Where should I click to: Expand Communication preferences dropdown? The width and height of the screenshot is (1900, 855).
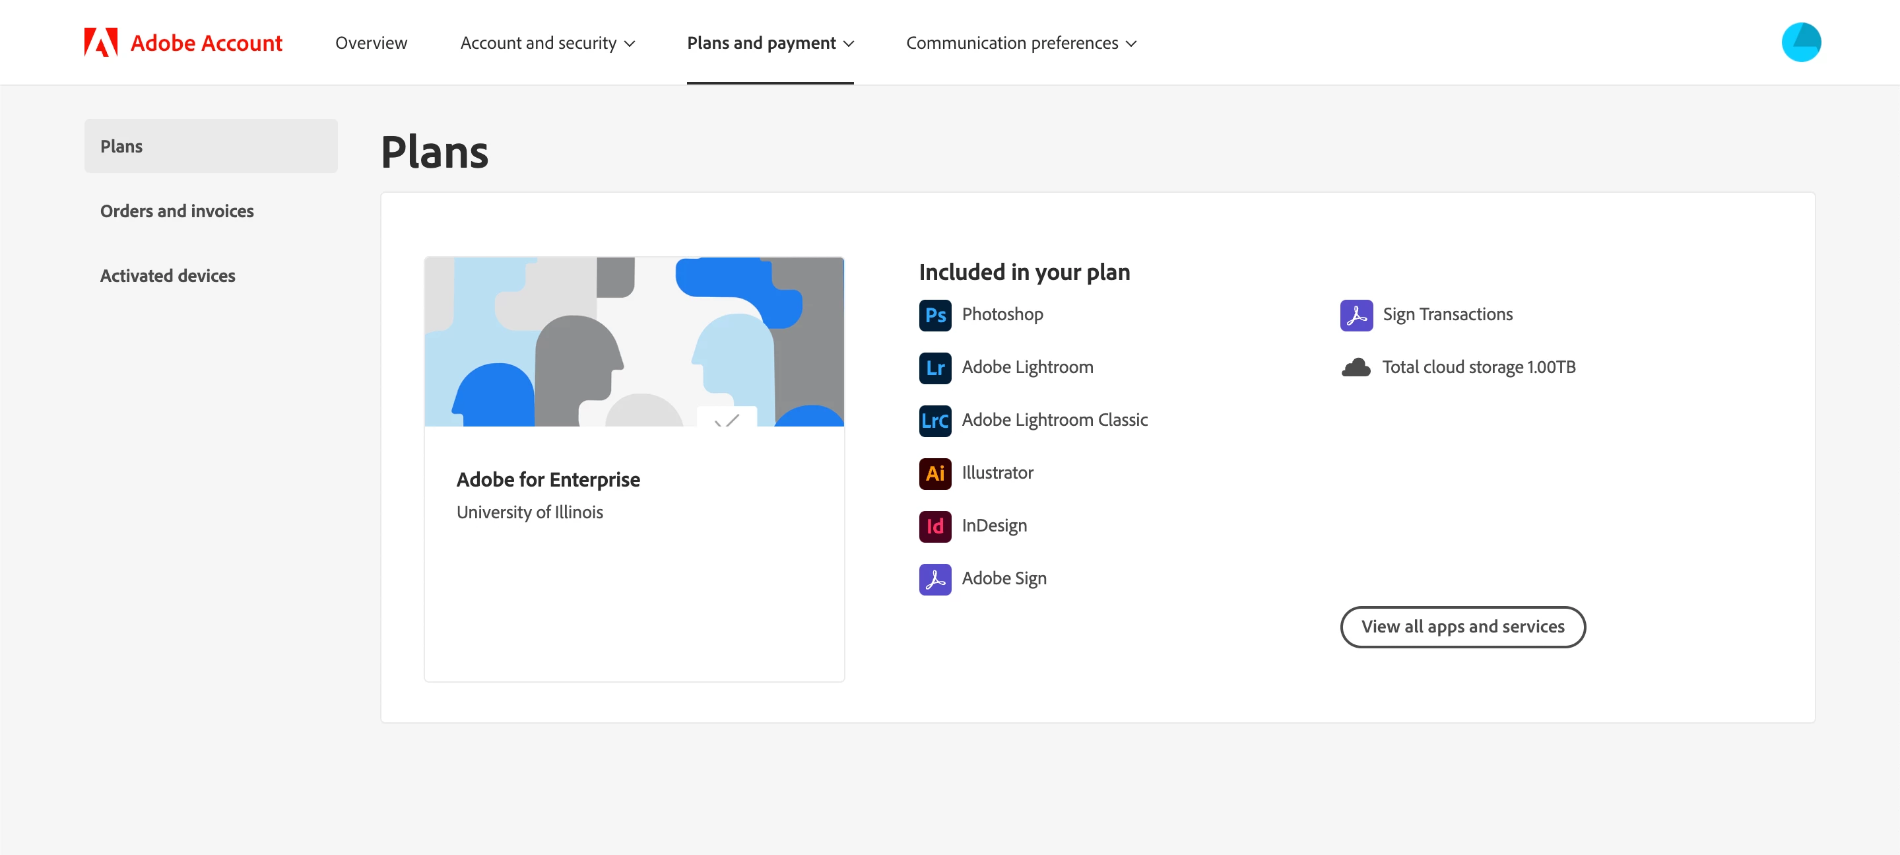pos(1021,44)
